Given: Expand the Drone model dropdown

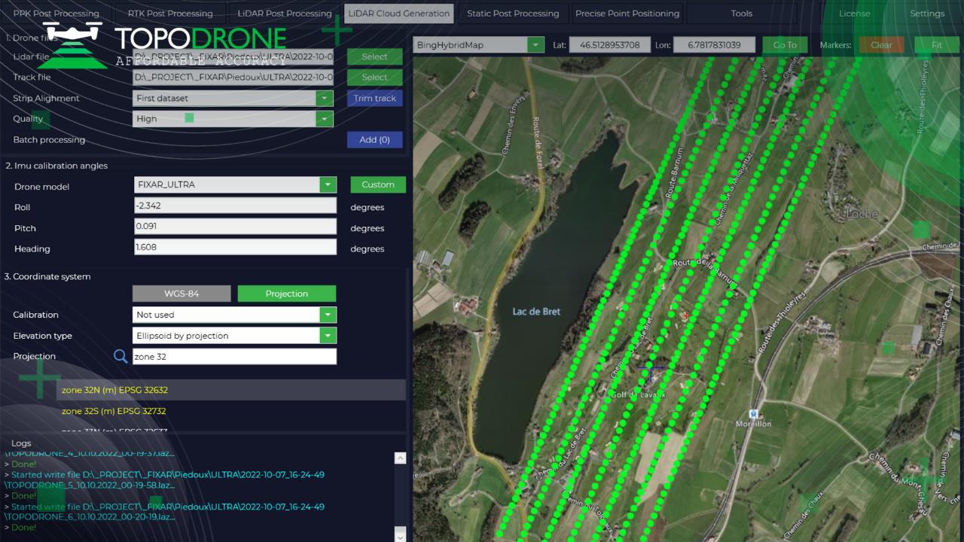Looking at the screenshot, I should pyautogui.click(x=327, y=185).
